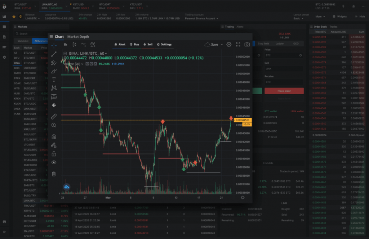Open the XTZ/USDT market tab
The width and height of the screenshot is (369, 239).
click(137, 6)
